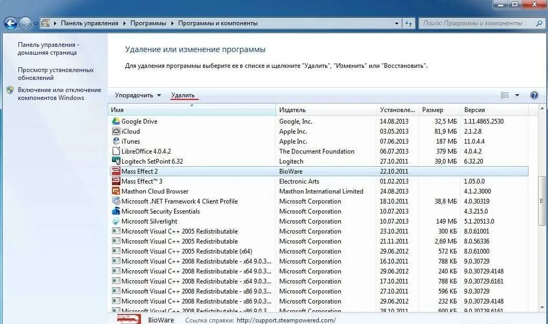The image size is (548, 324).
Task: Click the Mass Effect 2 icon
Action: pos(116,171)
